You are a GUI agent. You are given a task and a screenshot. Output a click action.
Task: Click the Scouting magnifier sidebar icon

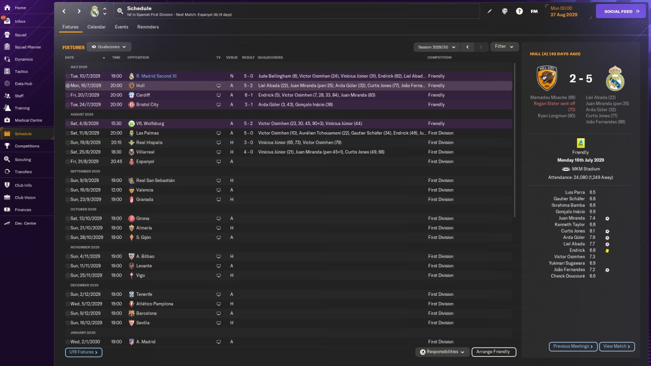point(8,160)
